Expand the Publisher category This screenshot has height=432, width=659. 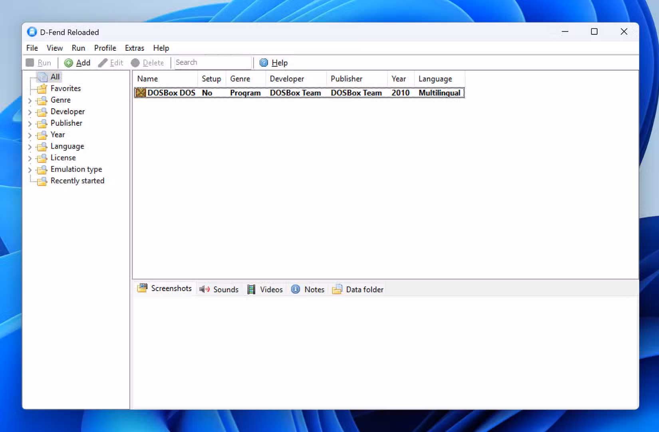point(30,124)
